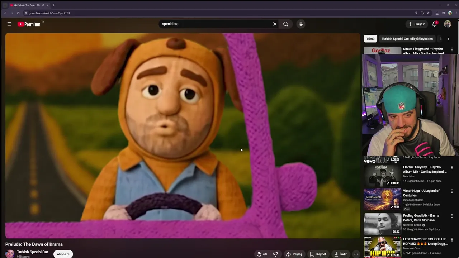Click the 928 abone subscriber count
The width and height of the screenshot is (459, 258).
tap(23, 257)
